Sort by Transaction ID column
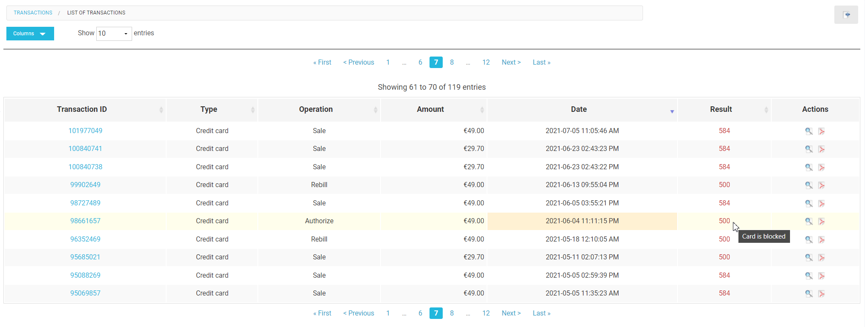This screenshot has width=865, height=327. 85,109
